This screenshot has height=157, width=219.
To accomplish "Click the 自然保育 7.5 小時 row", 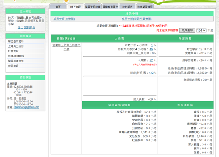I will (144, 124).
